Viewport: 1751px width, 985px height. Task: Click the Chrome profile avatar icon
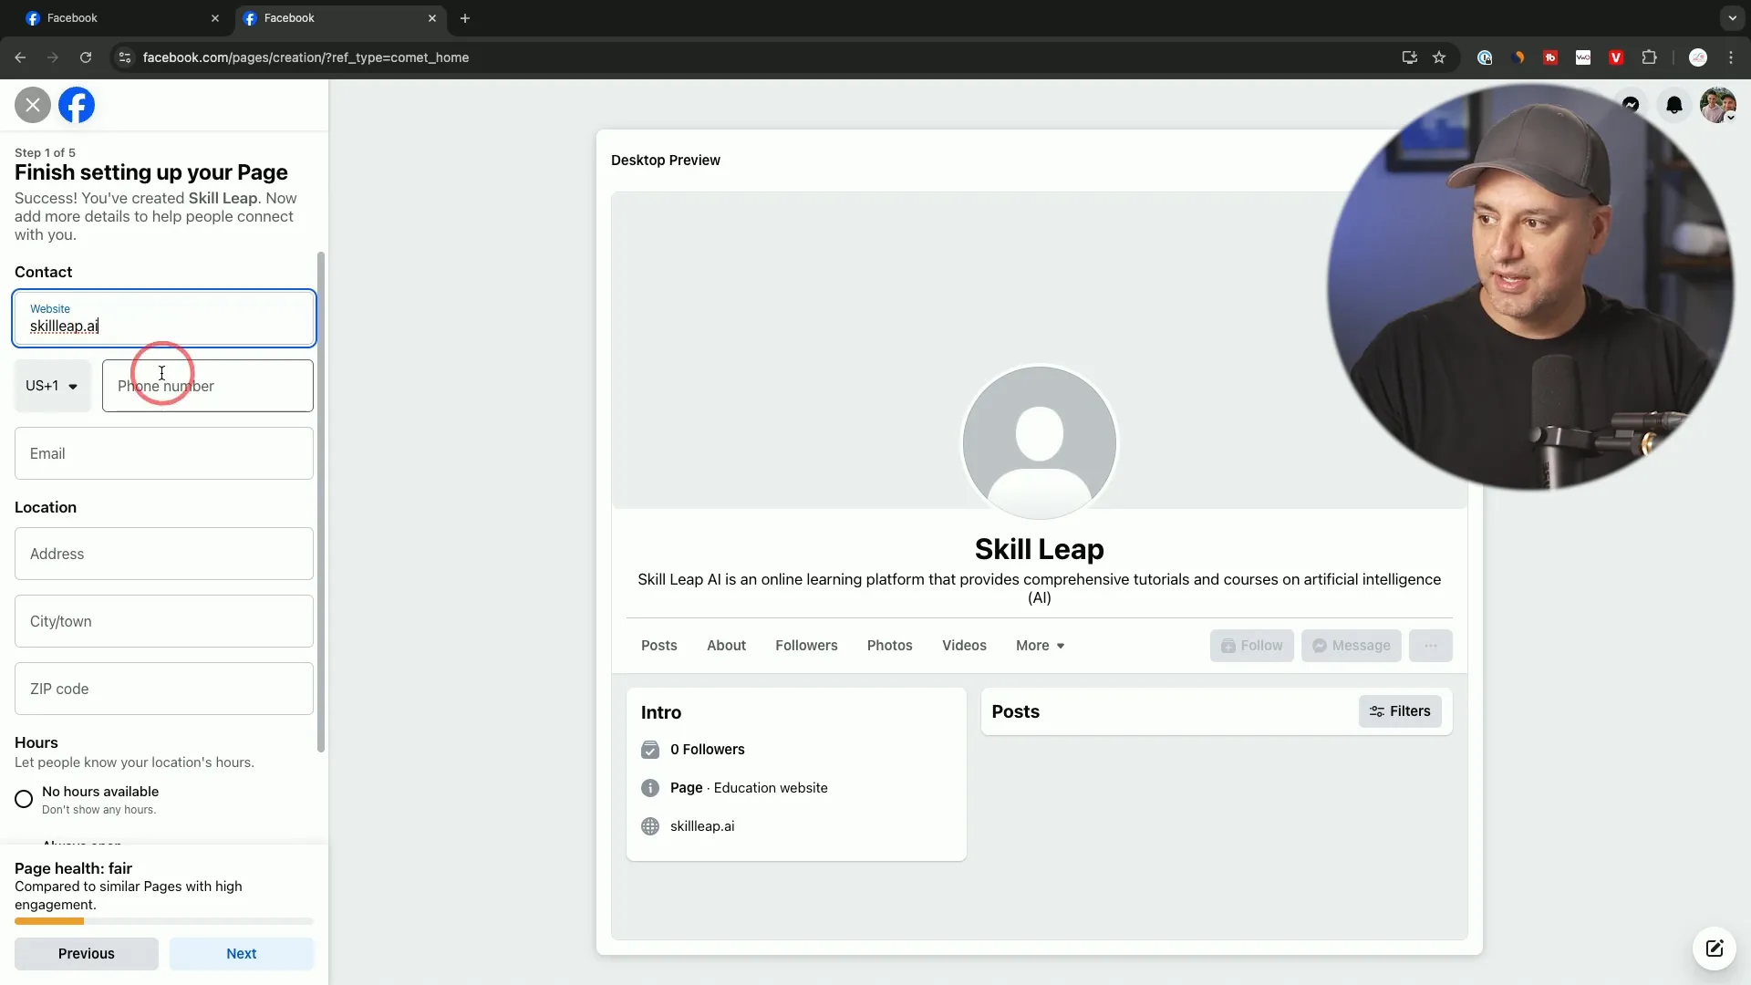click(x=1698, y=57)
